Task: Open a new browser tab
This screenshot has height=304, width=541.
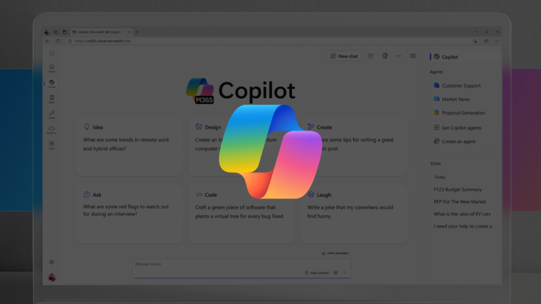Action: [x=137, y=31]
